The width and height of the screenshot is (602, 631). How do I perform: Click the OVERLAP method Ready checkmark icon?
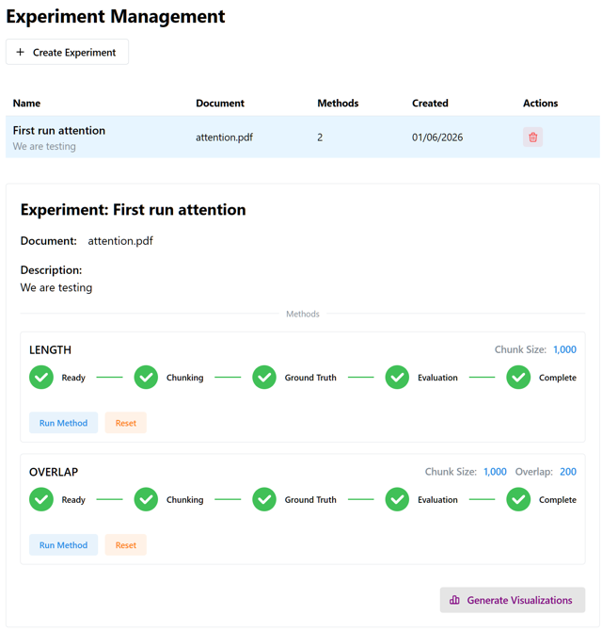point(41,499)
